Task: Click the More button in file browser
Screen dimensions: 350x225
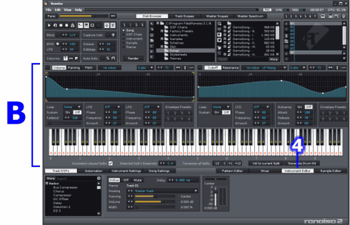Action: (x=274, y=59)
